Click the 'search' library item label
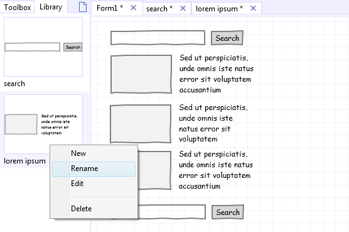 pyautogui.click(x=14, y=84)
